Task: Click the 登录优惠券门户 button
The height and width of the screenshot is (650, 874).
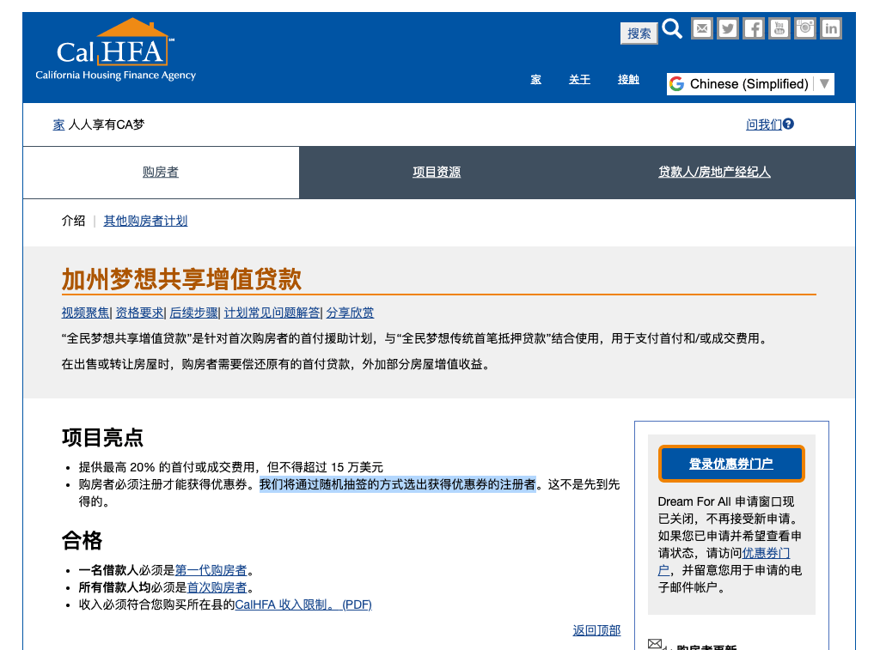Action: tap(731, 464)
